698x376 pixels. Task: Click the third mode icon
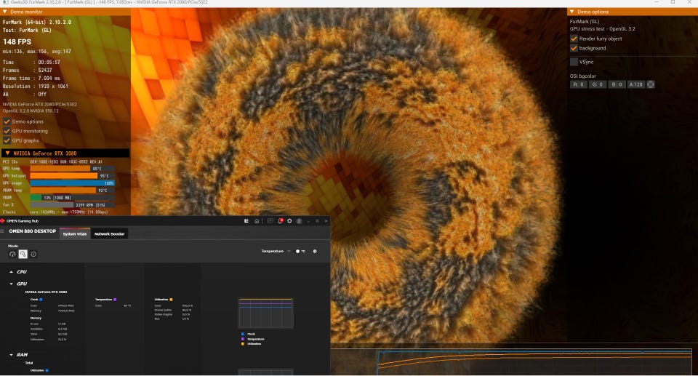click(x=33, y=254)
